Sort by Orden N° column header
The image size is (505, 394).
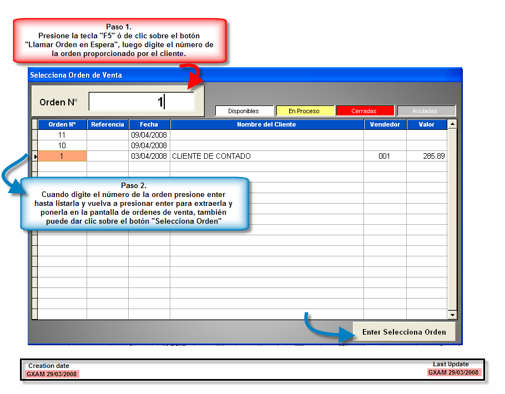(x=62, y=124)
